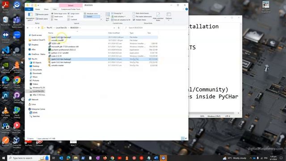
Task: Open Adobe Acrobat desktop shortcut
Action: (x=5, y=7)
